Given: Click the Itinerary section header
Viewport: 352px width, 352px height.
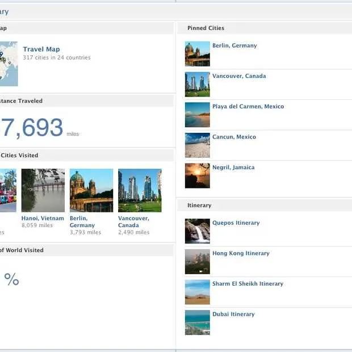Looking at the screenshot, I should click(x=265, y=206).
